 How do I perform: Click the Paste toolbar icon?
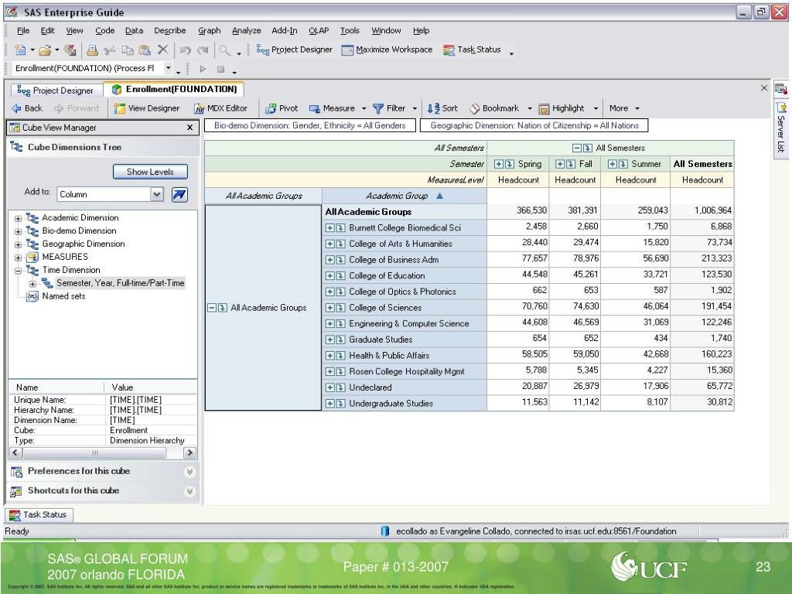coord(145,49)
